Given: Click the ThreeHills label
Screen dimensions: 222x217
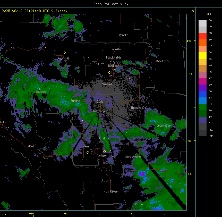Looking at the screenshot, I should point(138,108).
